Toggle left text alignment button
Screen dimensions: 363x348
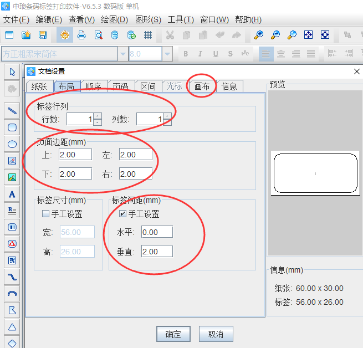pyautogui.click(x=267, y=54)
